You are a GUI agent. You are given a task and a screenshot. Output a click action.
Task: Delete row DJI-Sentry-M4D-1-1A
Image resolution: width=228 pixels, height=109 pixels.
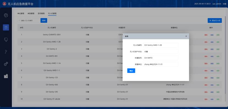[206, 63]
